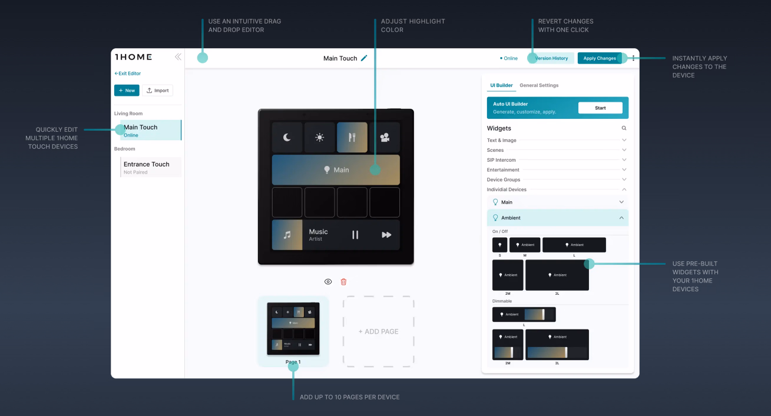This screenshot has width=771, height=416.
Task: Search widgets using the magnifier icon
Action: (x=624, y=128)
